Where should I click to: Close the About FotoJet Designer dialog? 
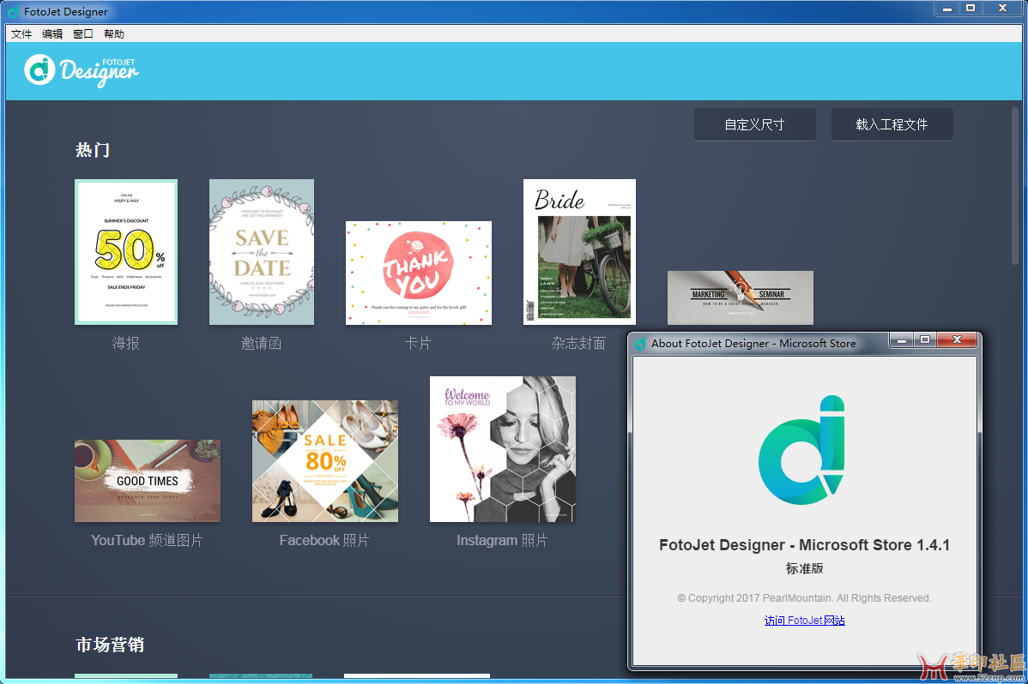[957, 339]
